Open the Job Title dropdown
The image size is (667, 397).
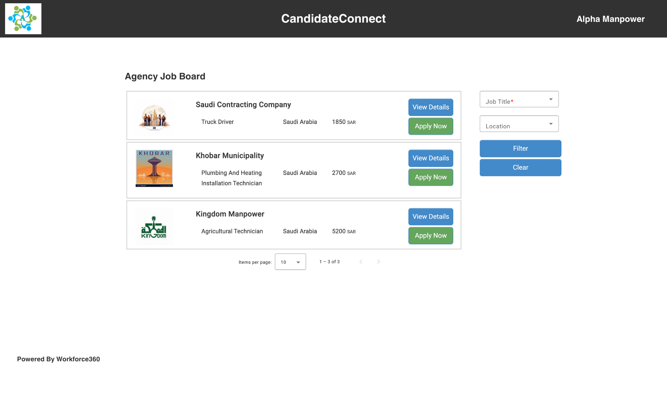[519, 99]
